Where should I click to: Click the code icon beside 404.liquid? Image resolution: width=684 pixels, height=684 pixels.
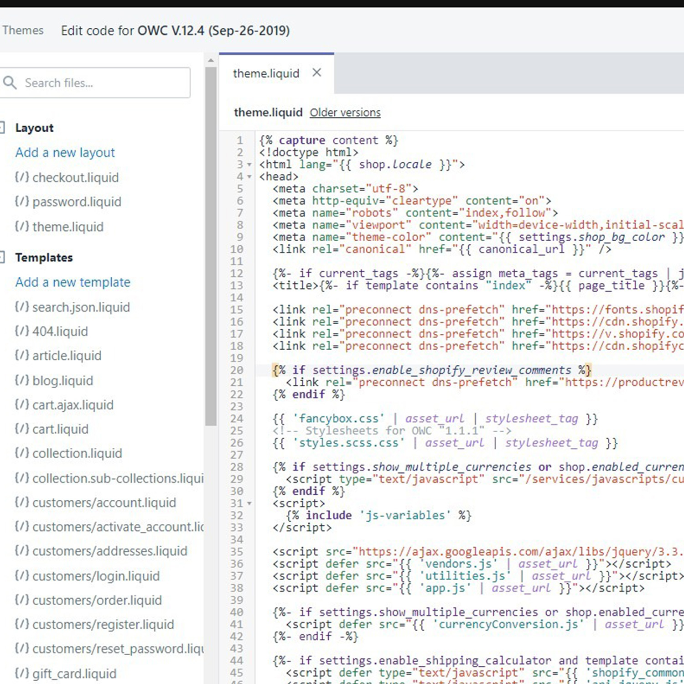(x=22, y=331)
